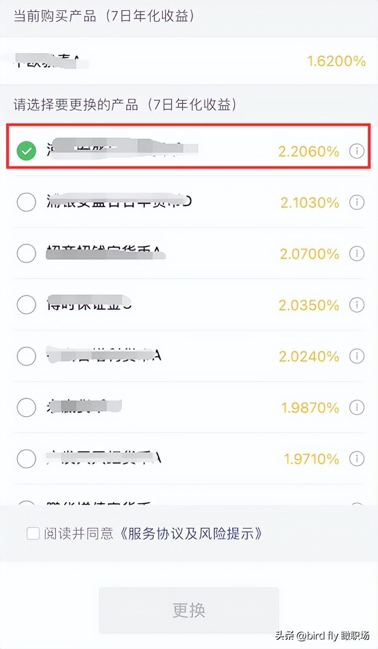Show details icon for 2.0350% product
The image size is (378, 649).
357,305
